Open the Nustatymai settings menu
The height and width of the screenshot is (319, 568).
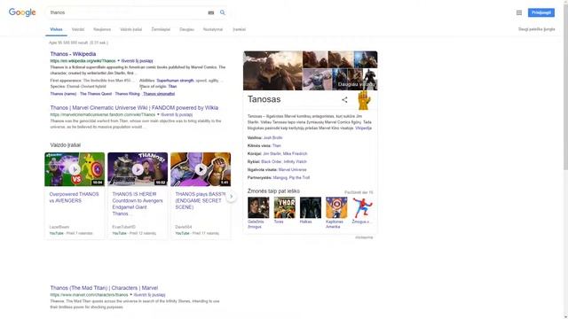(x=213, y=29)
